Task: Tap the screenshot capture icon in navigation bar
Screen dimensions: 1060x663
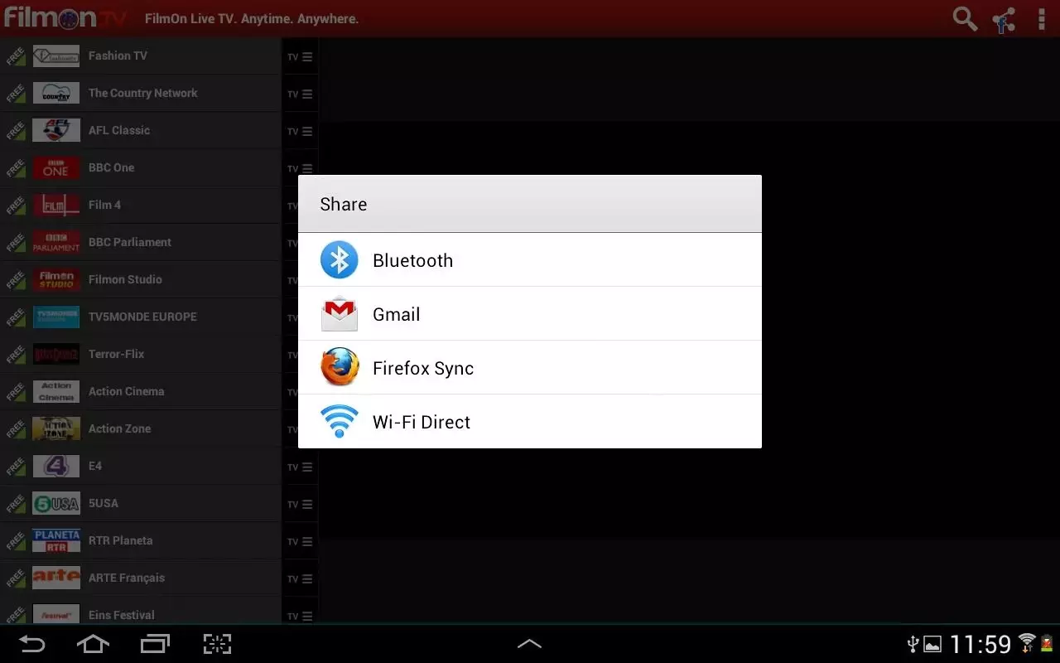Action: [x=217, y=644]
